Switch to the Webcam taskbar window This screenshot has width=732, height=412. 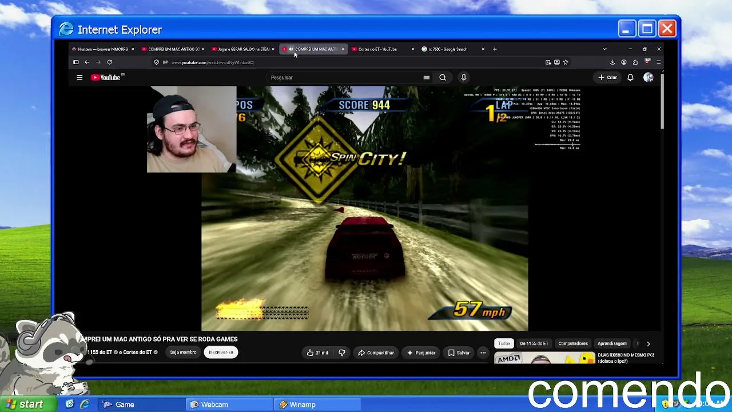coord(230,405)
